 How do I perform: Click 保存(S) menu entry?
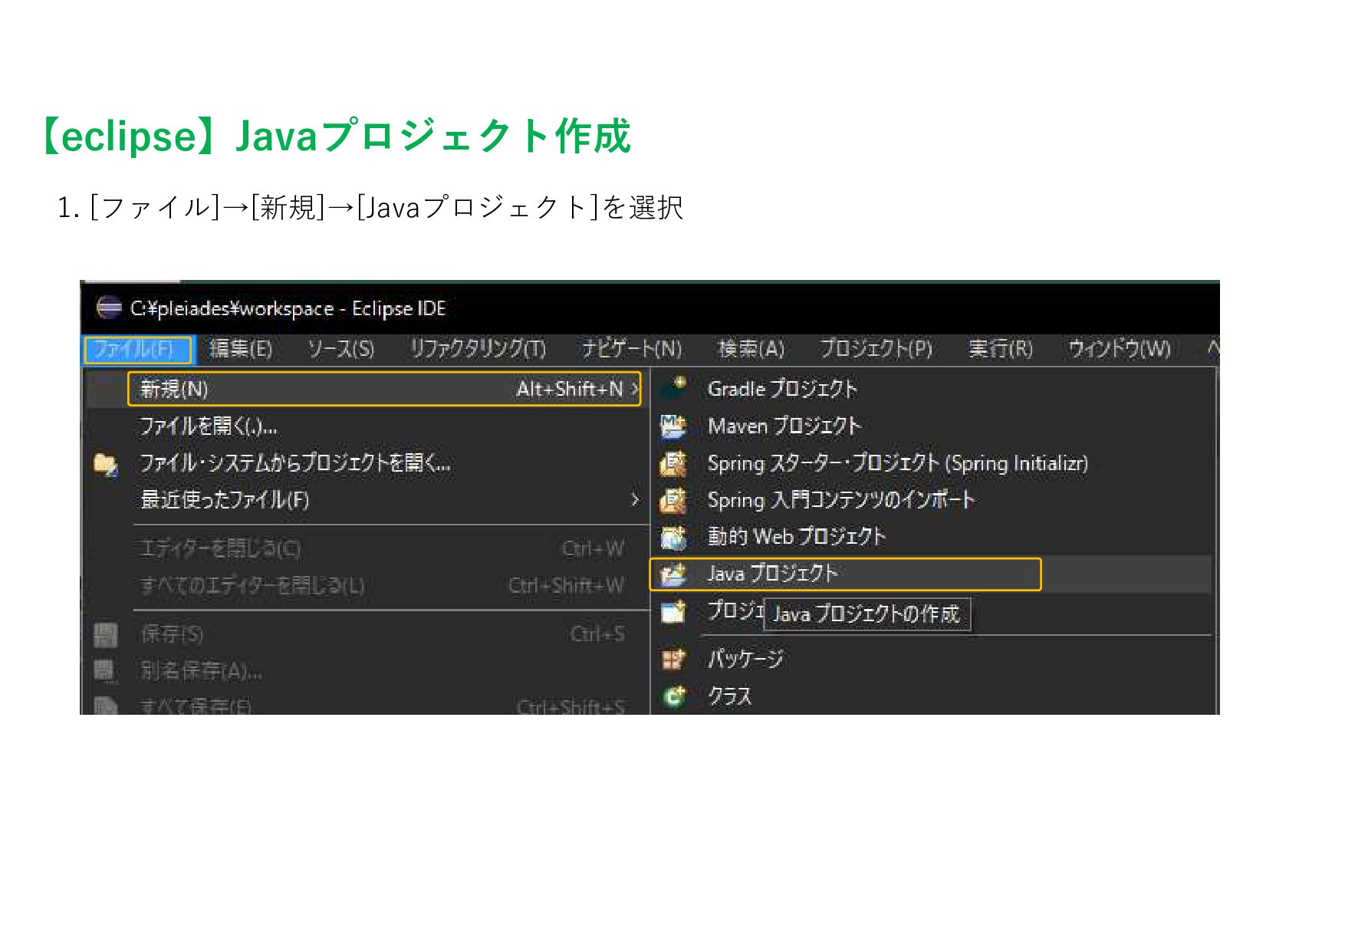tap(172, 634)
